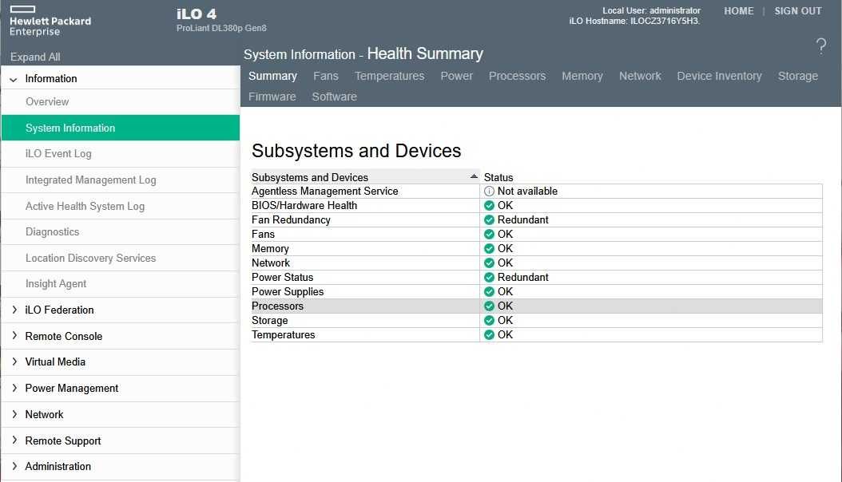Click Fans row text in table
The width and height of the screenshot is (842, 482).
coord(263,235)
